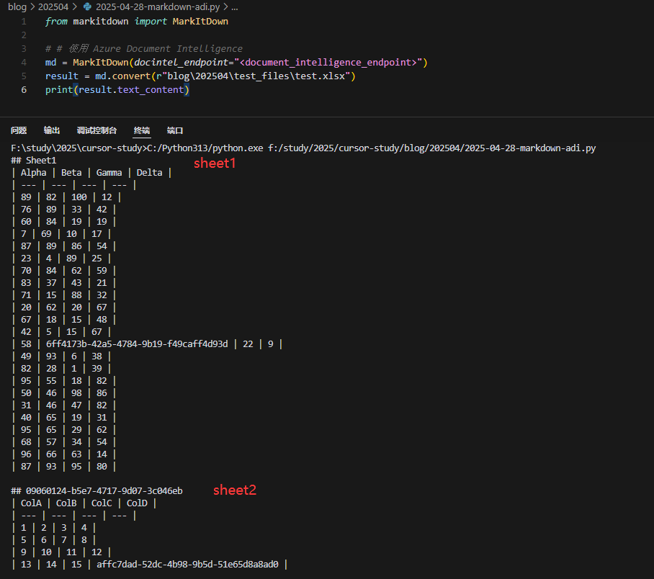The width and height of the screenshot is (654, 579).
Task: Switch to the 端口 (Ports) tab
Action: coord(175,130)
